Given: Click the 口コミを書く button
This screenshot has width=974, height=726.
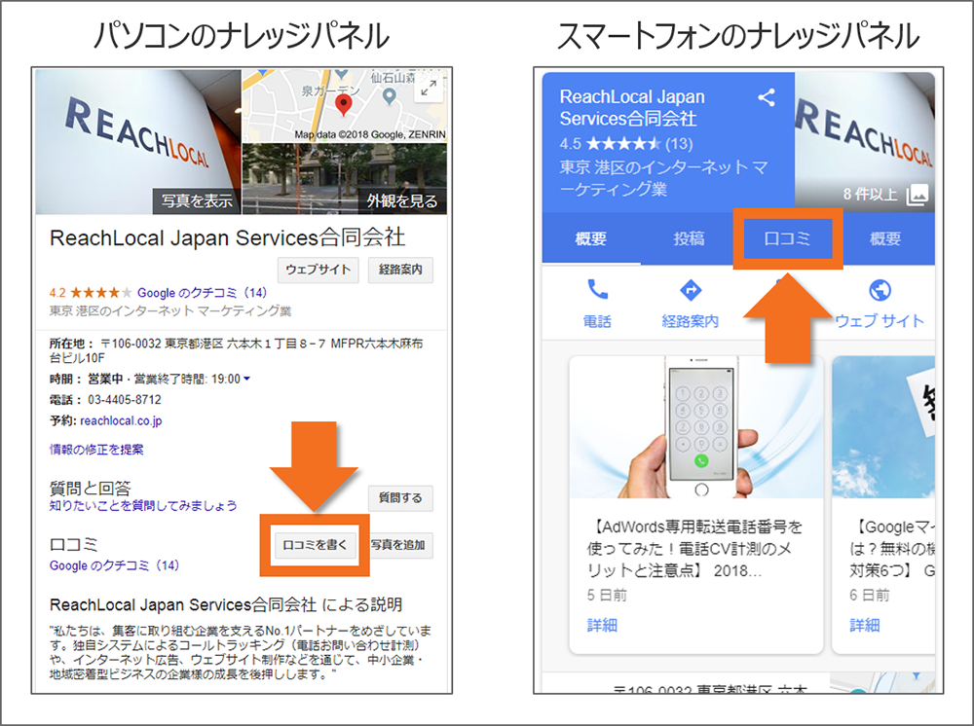Looking at the screenshot, I should (x=315, y=545).
